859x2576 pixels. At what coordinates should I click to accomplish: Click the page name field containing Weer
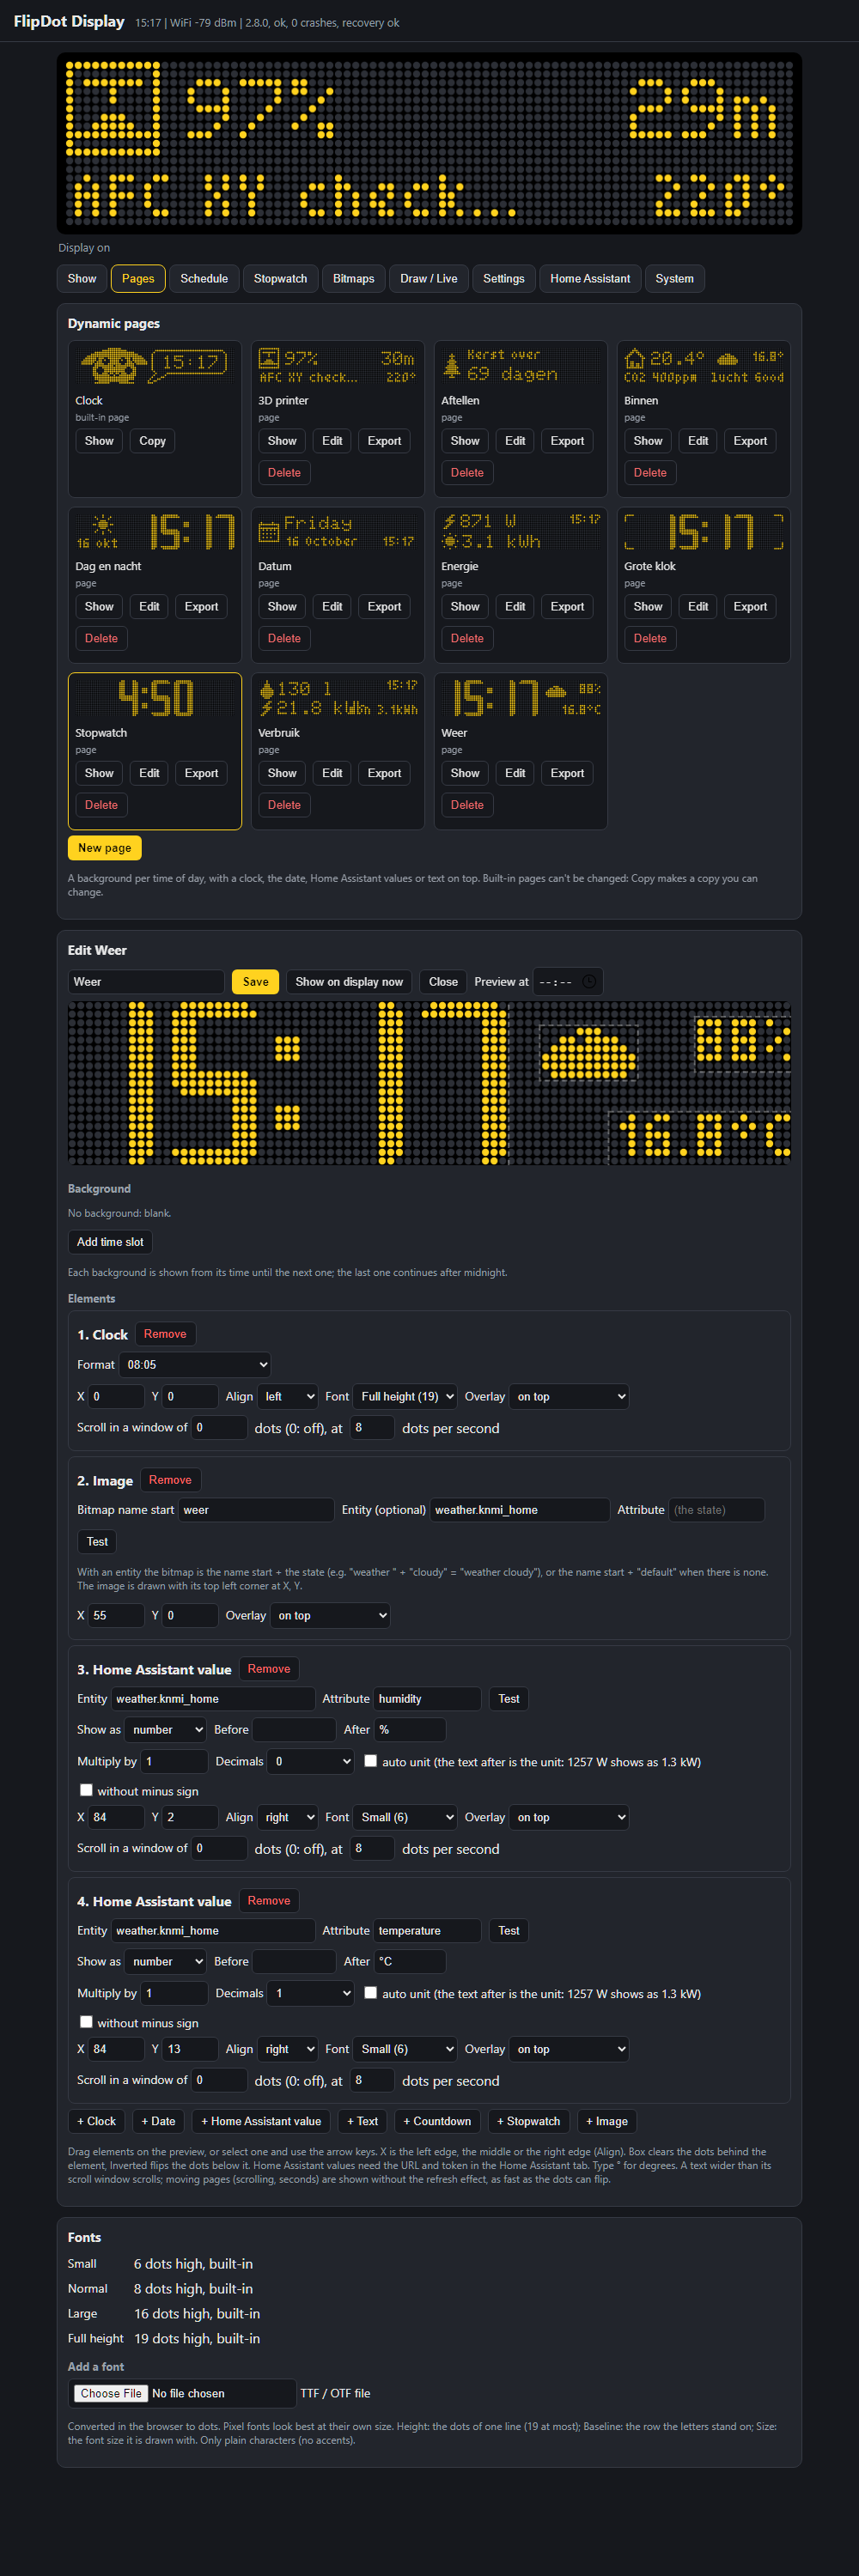(146, 982)
